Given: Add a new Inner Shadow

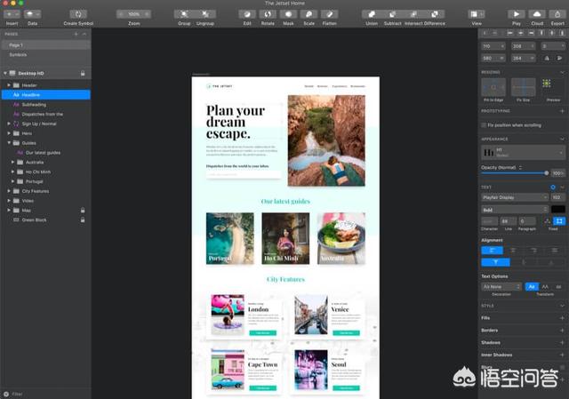Looking at the screenshot, I should 562,355.
